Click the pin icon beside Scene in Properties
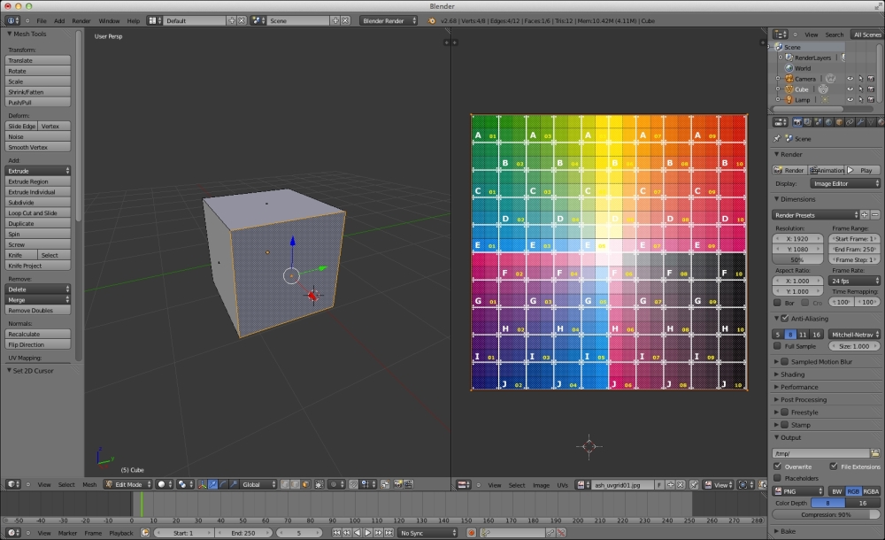 [777, 138]
